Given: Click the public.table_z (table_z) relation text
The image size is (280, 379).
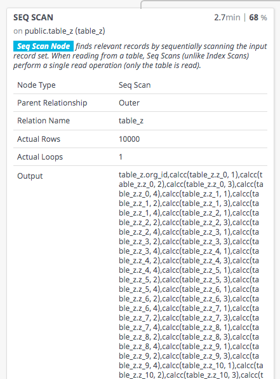Looking at the screenshot, I should tap(65, 31).
